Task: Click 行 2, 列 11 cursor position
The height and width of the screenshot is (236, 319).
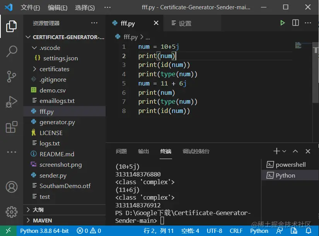Action: (x=159, y=231)
